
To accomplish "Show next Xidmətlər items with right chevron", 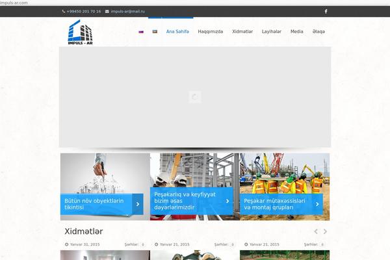I will point(325,231).
